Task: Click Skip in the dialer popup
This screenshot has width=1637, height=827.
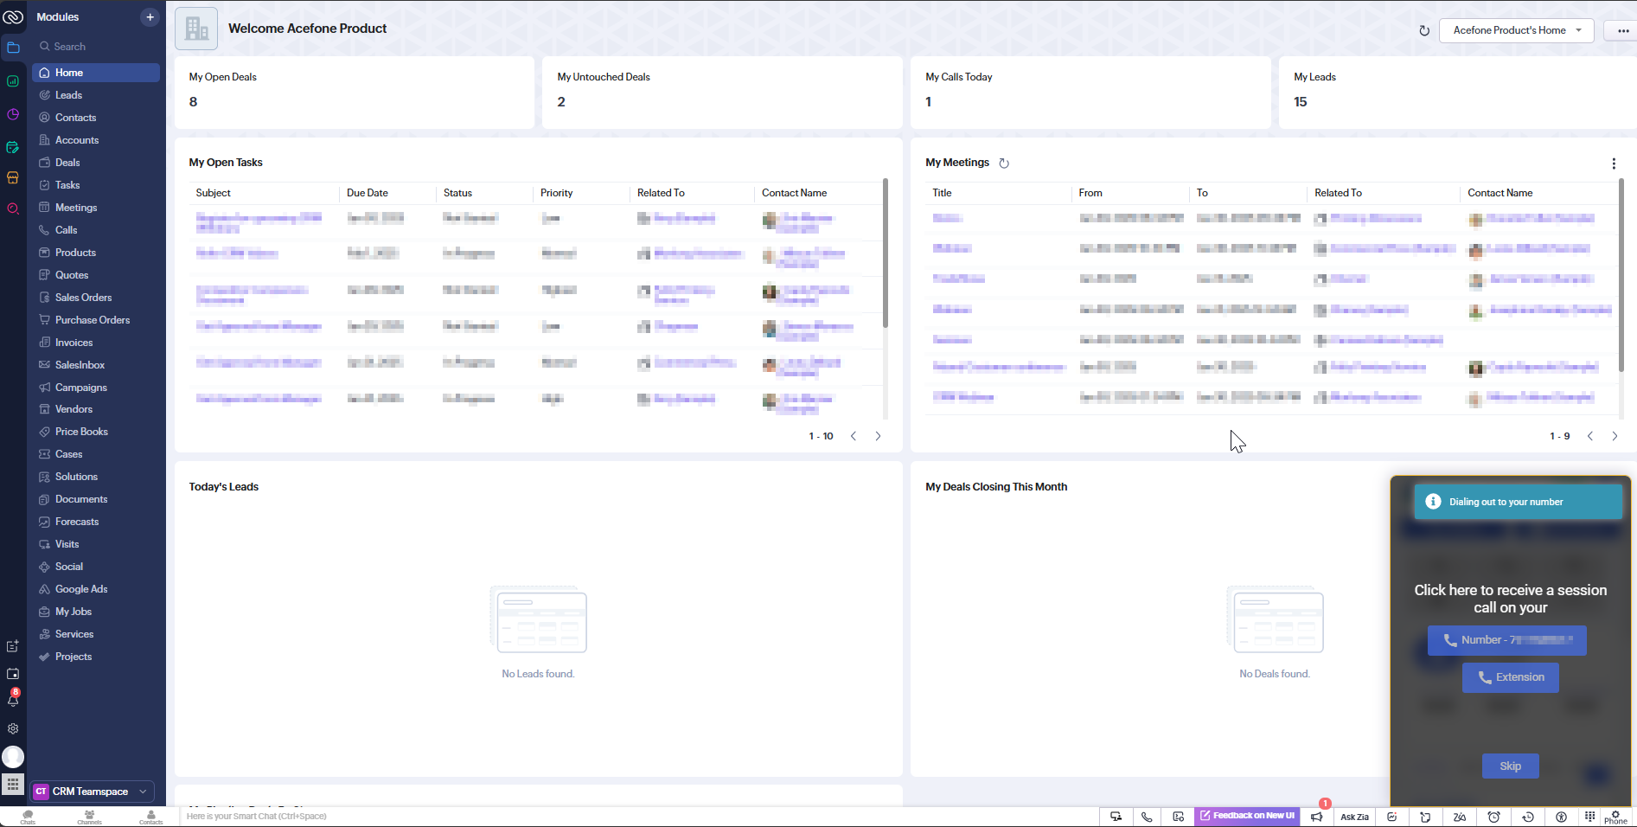Action: point(1511,766)
